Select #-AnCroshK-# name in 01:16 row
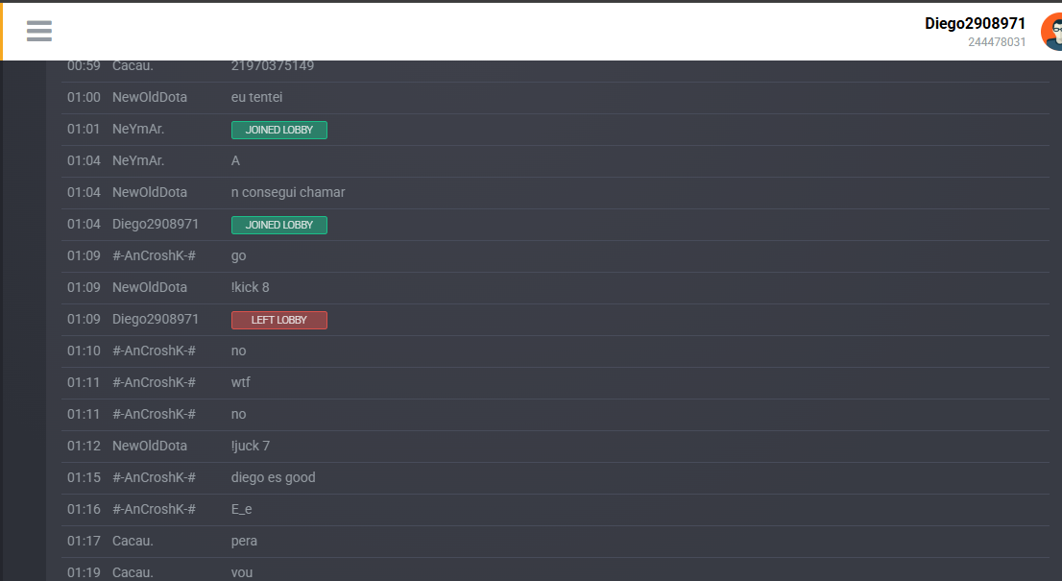This screenshot has width=1062, height=581. point(154,509)
